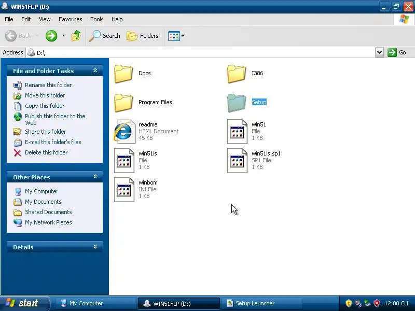Click the Windows flag logo throbber
Viewport: 415px width, 311px height.
pyautogui.click(x=404, y=19)
